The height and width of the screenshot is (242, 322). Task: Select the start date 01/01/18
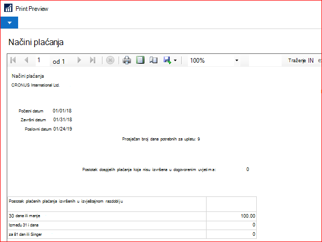(62, 111)
